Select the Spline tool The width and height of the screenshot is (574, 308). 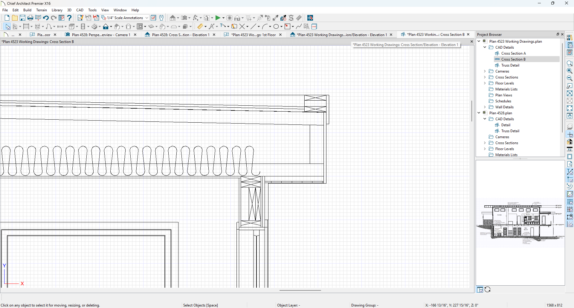tap(299, 27)
